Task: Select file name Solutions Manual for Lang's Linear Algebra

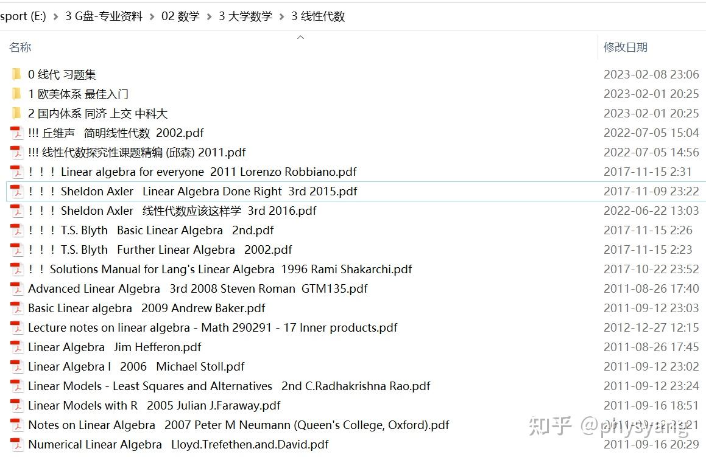Action: click(220, 269)
